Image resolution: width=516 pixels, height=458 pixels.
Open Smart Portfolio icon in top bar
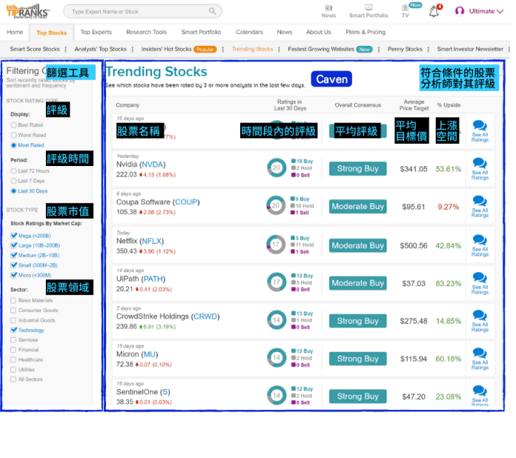(x=368, y=8)
